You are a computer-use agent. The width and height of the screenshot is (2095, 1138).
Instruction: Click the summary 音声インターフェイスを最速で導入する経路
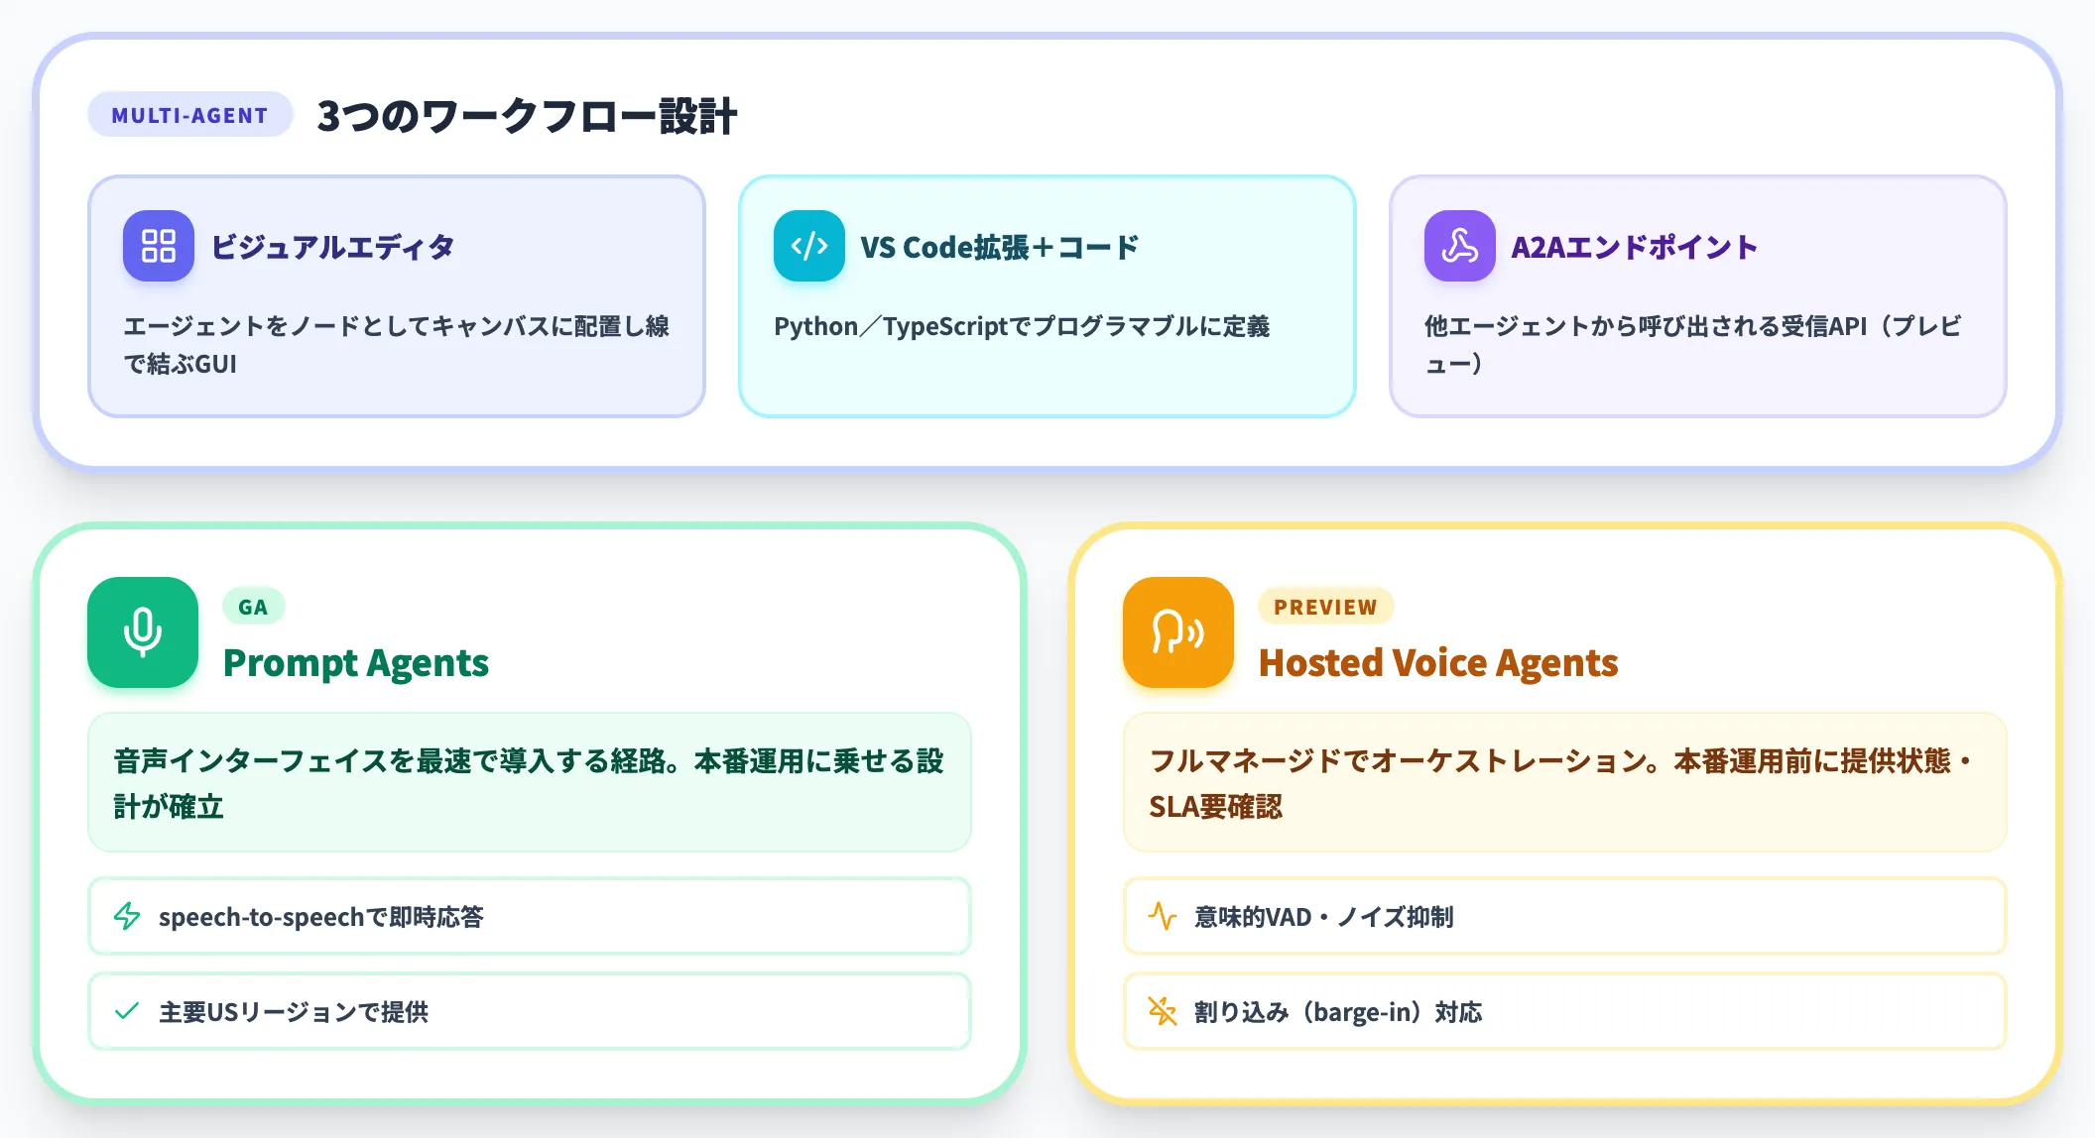point(529,783)
